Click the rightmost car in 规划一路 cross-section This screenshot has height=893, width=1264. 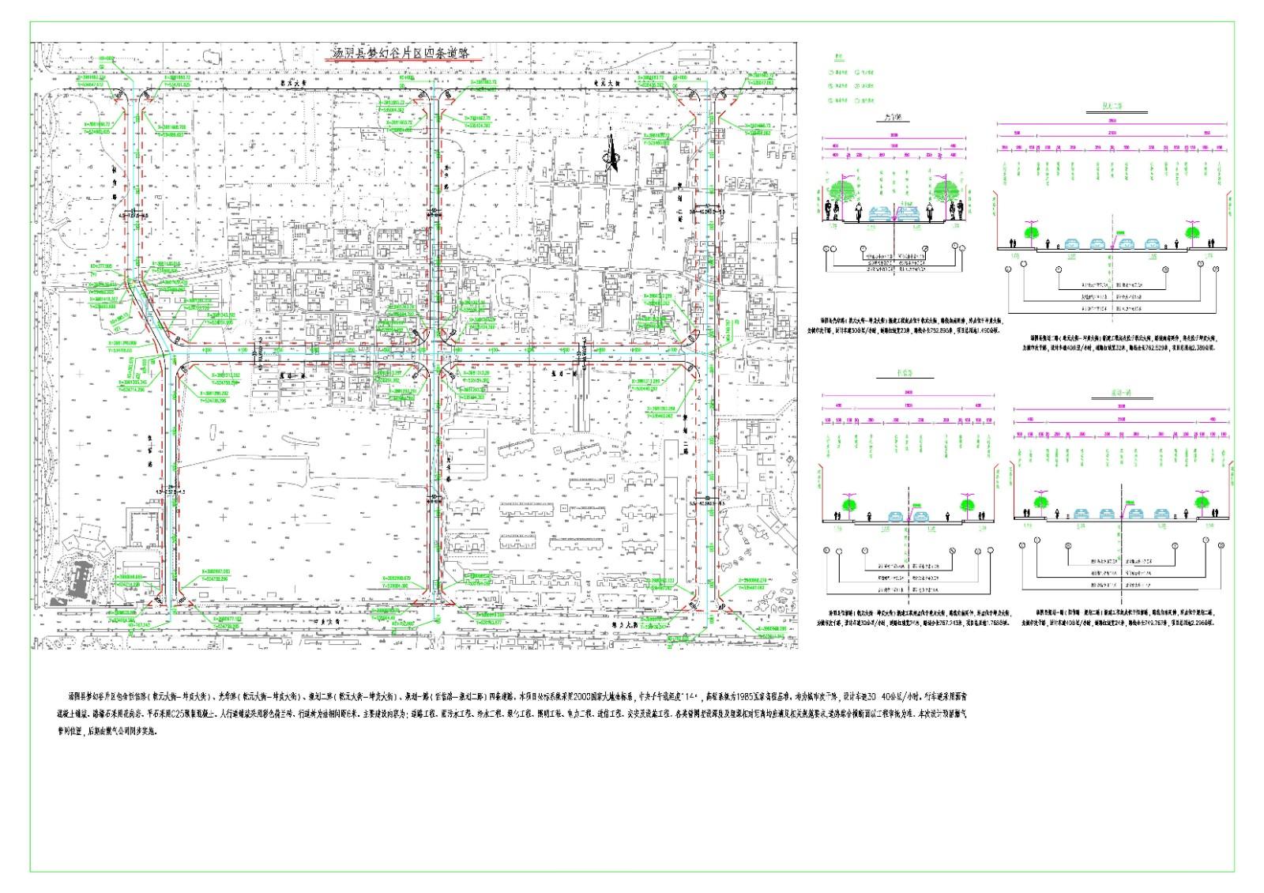1161,514
